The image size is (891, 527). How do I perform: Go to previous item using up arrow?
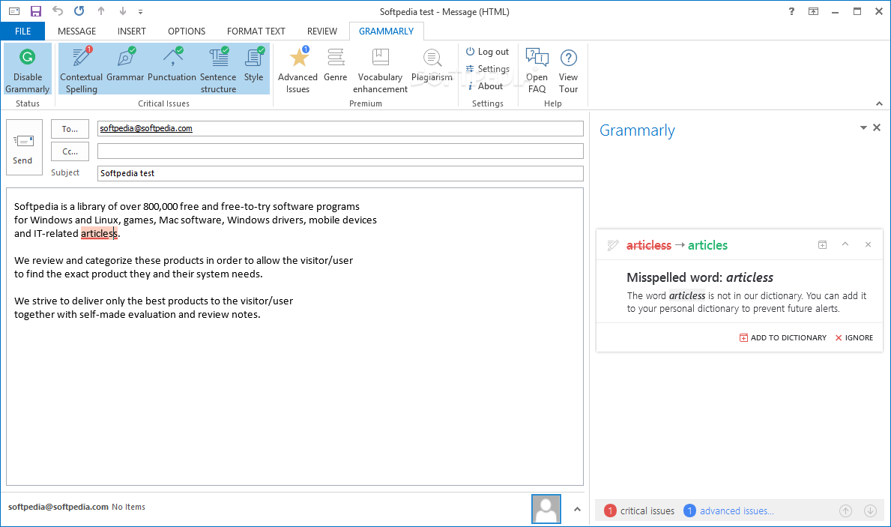(101, 10)
